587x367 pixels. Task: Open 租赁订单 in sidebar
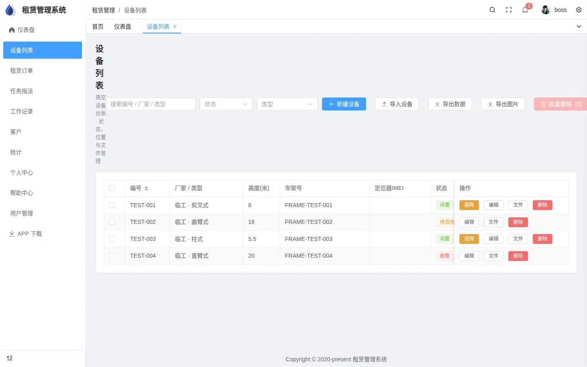[x=42, y=71]
